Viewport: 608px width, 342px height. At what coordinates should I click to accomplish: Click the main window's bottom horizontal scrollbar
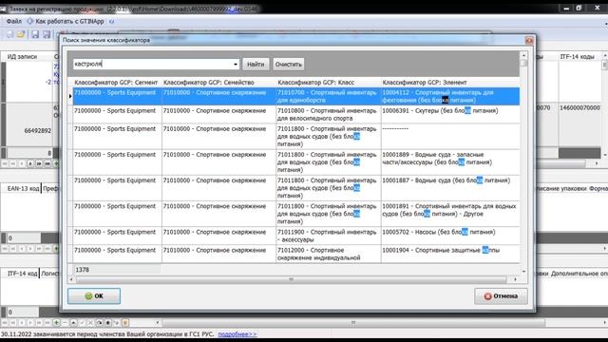coord(353,323)
